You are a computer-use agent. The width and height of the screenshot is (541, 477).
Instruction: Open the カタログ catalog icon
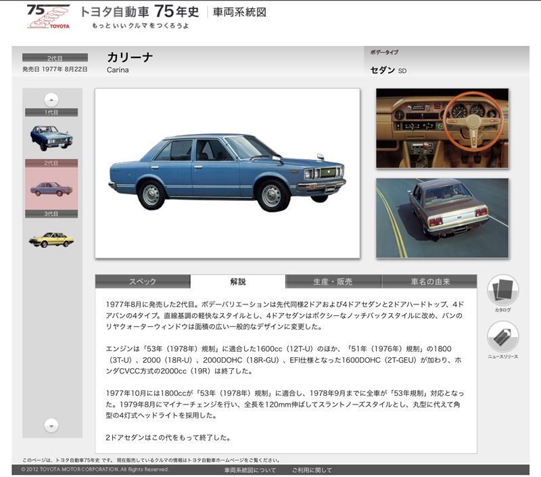(502, 291)
